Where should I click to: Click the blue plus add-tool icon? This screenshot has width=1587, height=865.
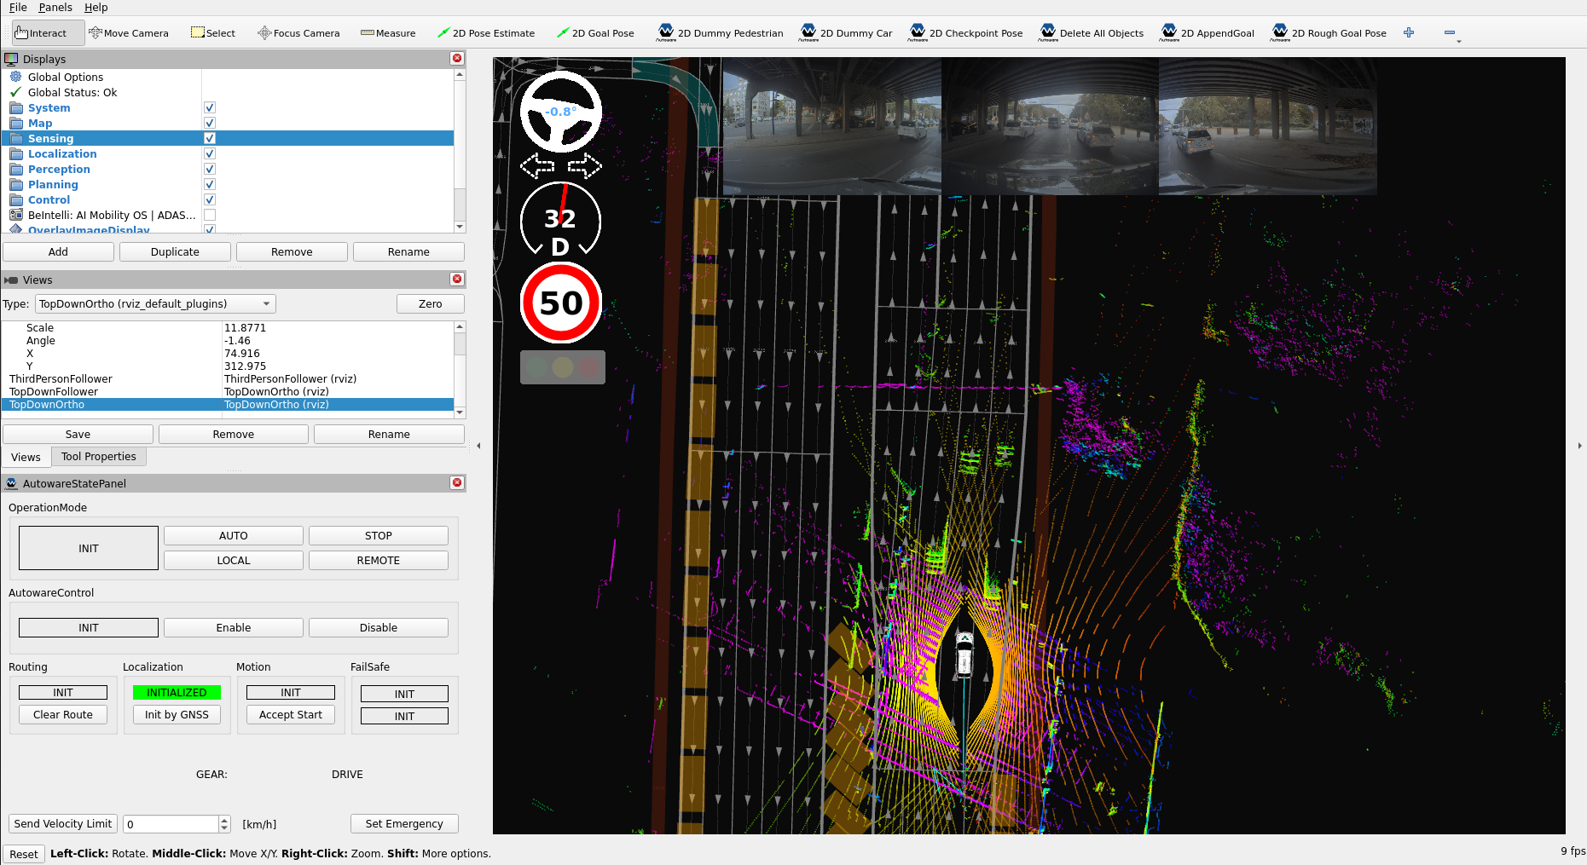click(x=1409, y=32)
